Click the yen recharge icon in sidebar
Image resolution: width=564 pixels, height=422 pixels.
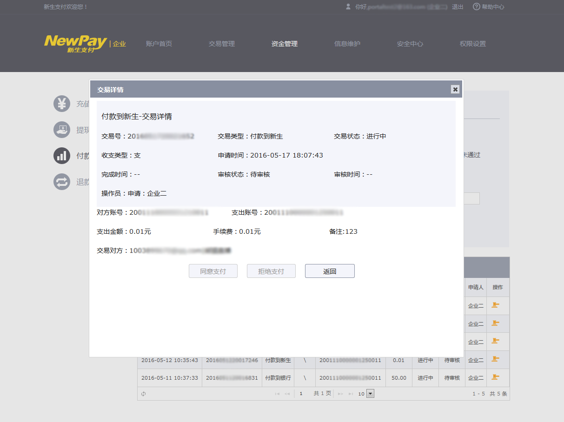pos(62,104)
